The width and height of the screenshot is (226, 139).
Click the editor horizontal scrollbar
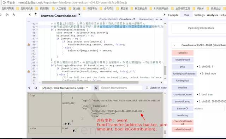90,82
